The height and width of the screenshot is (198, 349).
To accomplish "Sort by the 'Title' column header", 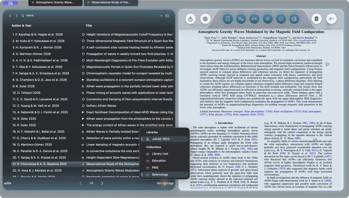I will (x=89, y=26).
